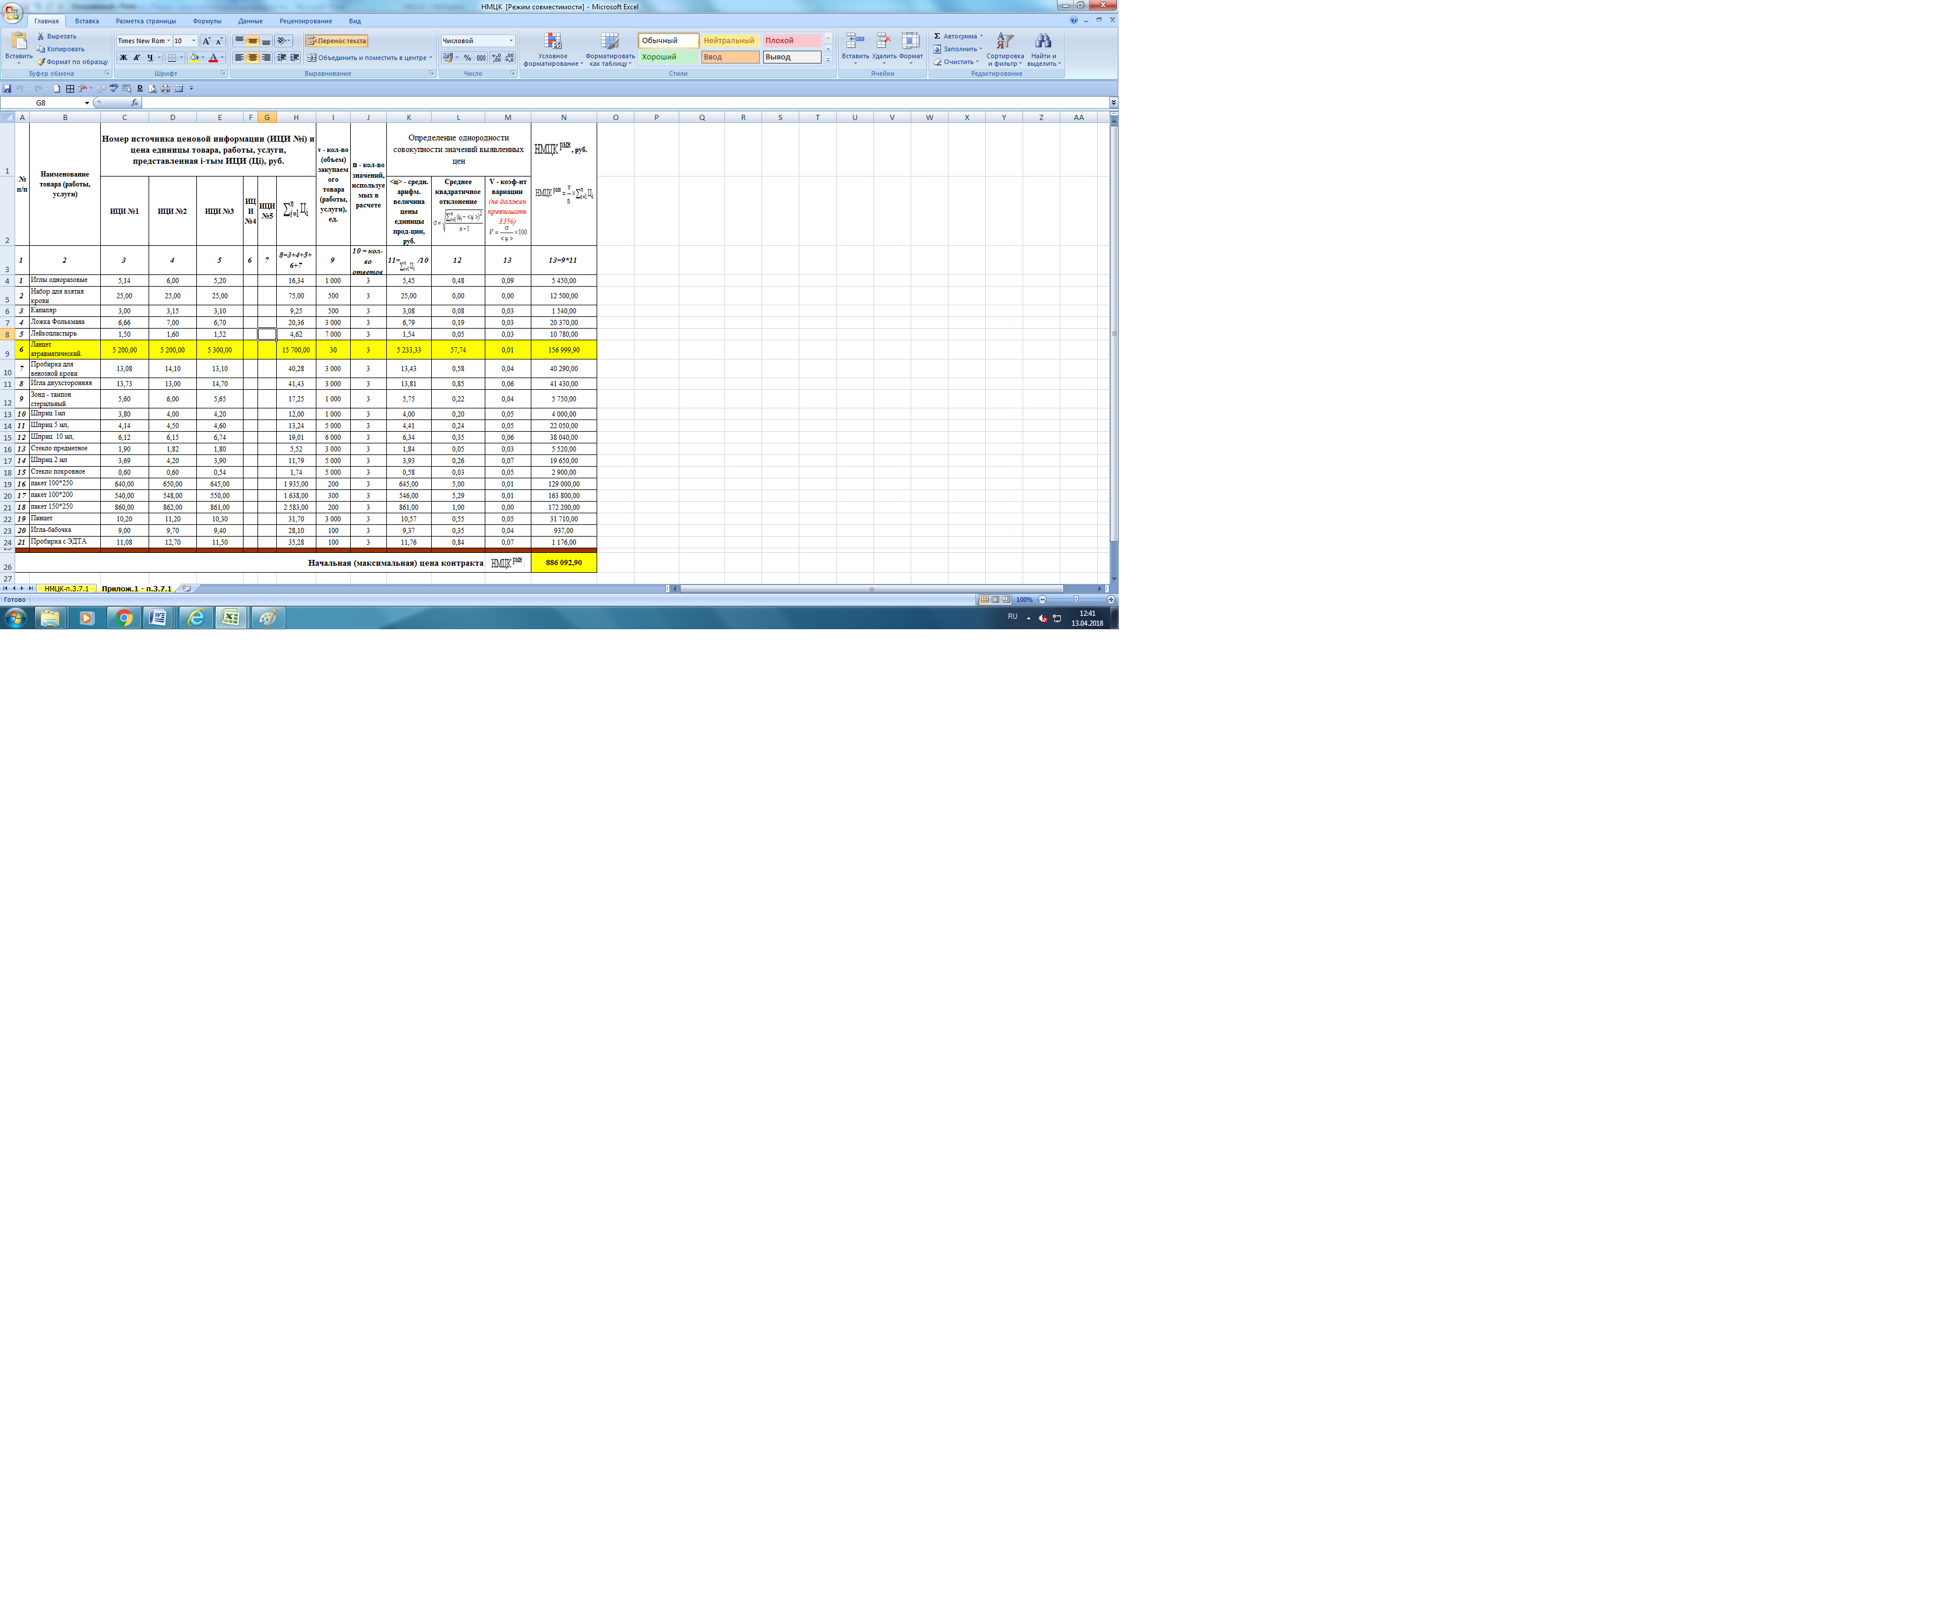The height and width of the screenshot is (1622, 1939).
Task: Click Формат cells button
Action: [911, 48]
